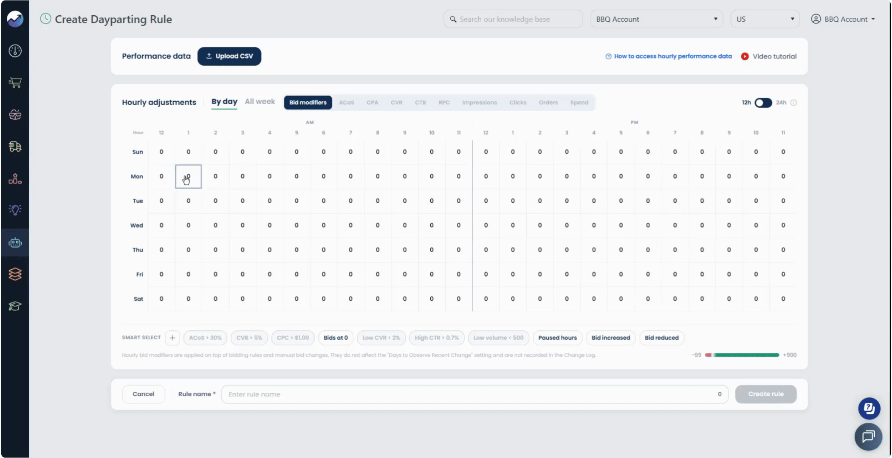
Task: Toggle the 12h/24h time format switch
Action: [x=763, y=103]
